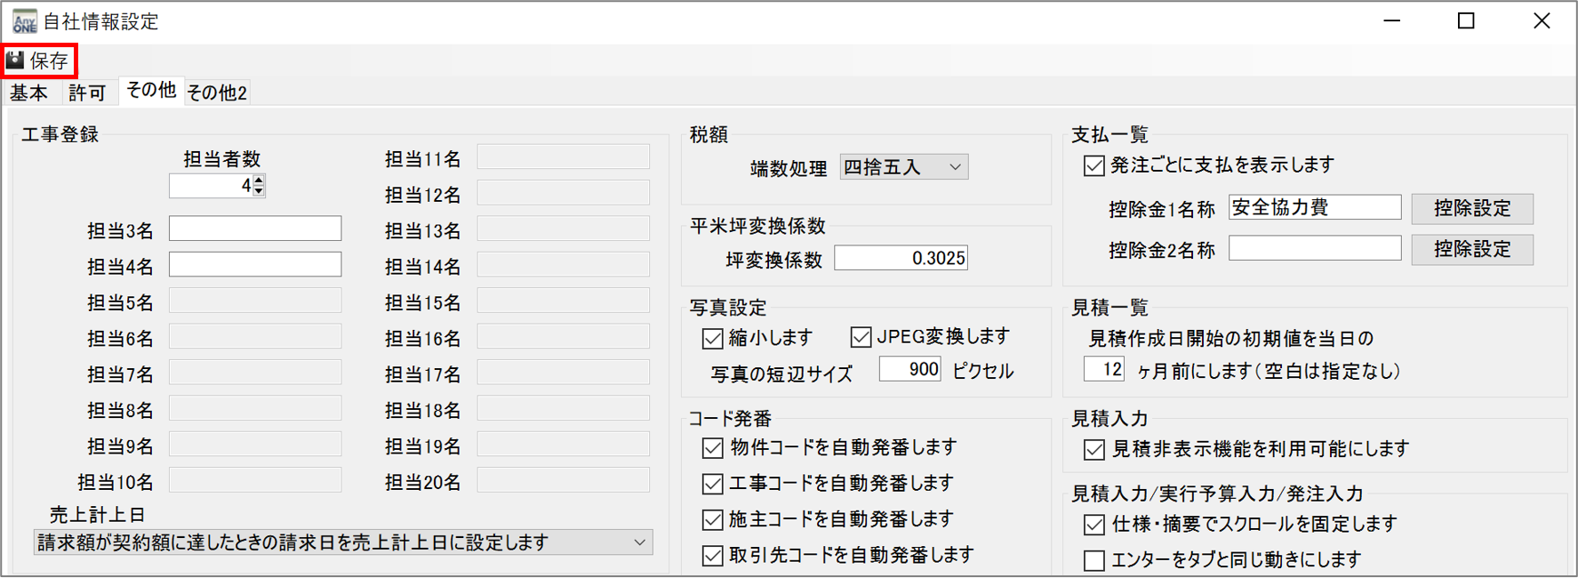Screen dimensions: 1578x578
Task: Open the 端数処理 dropdown showing 四捨五入
Action: [x=903, y=167]
